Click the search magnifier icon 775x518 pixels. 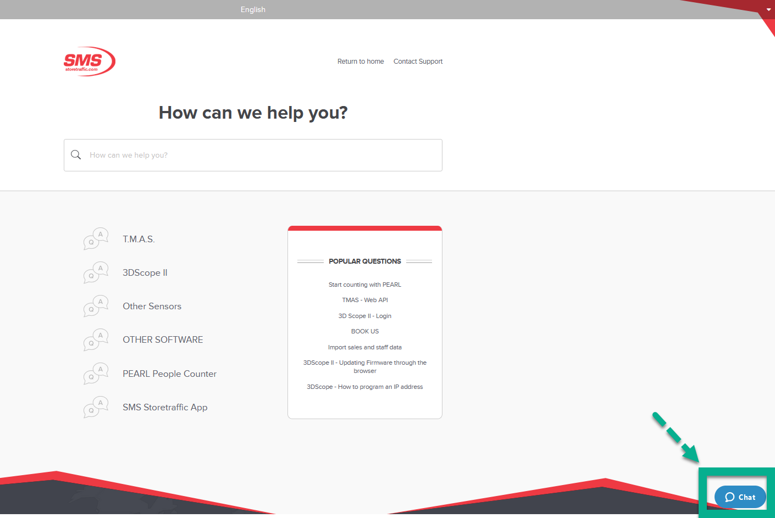[x=76, y=155]
